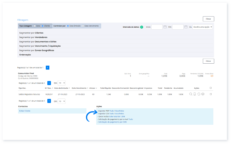Image resolution: width=231 pixels, height=144 pixels.
Task: Select the Data radio for Tipo Listagem
Action: 35,26
